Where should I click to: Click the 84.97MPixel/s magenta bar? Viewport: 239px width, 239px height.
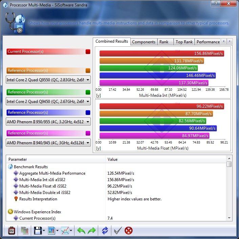(x=155, y=136)
